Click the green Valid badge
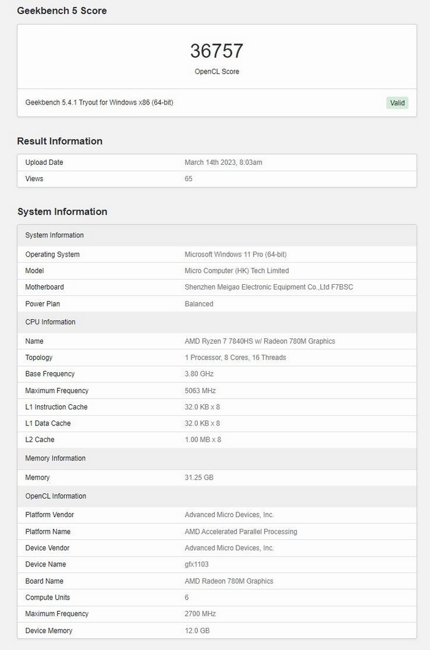Screen dimensions: 430x650 point(397,103)
